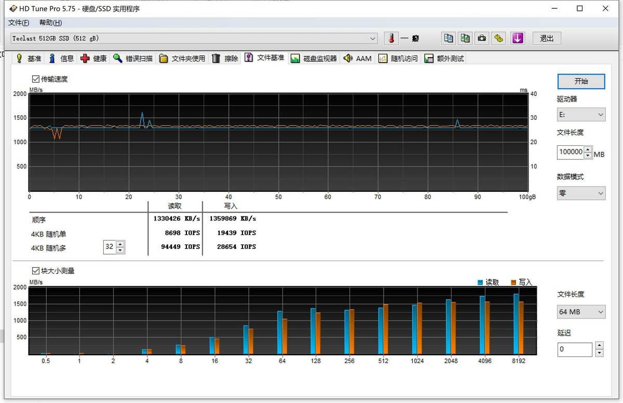Toggle the 块大小测量 checkbox

(36, 271)
